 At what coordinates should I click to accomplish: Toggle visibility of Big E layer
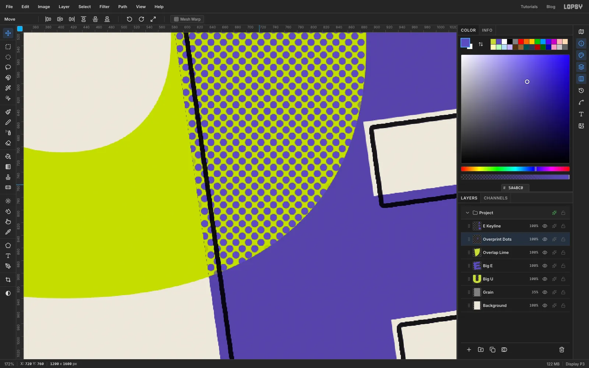(545, 266)
